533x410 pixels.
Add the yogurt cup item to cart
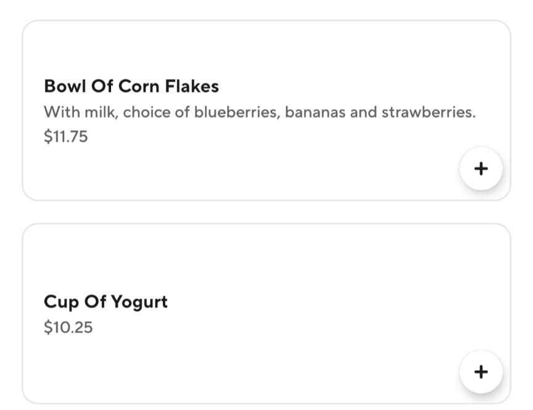[x=481, y=372]
